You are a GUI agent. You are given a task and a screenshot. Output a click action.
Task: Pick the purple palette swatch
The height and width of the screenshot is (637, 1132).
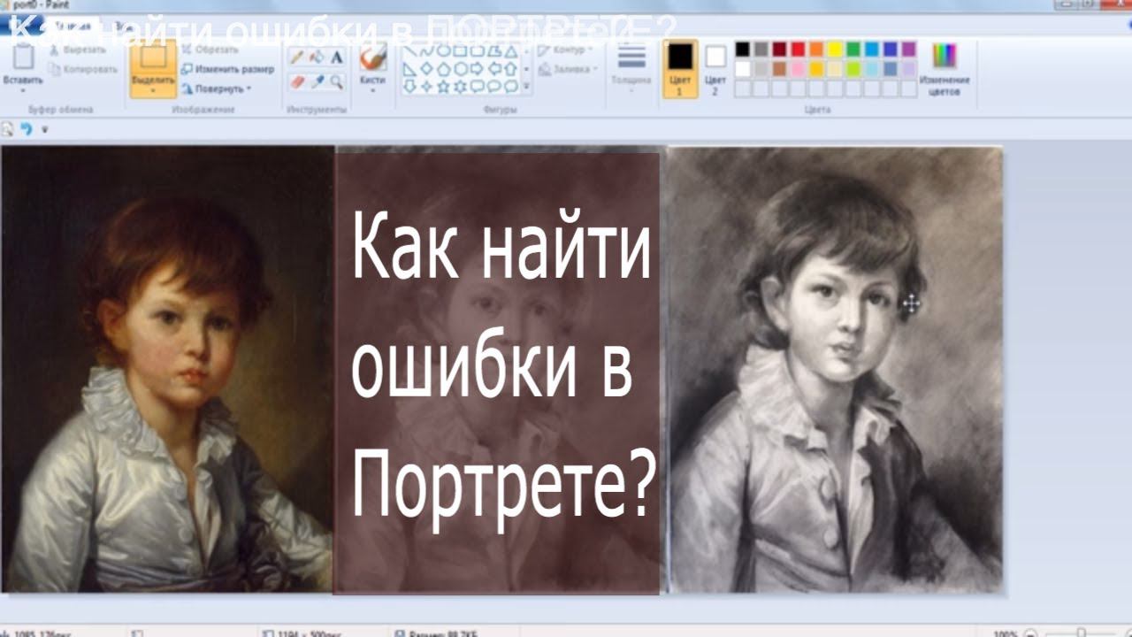tap(909, 50)
